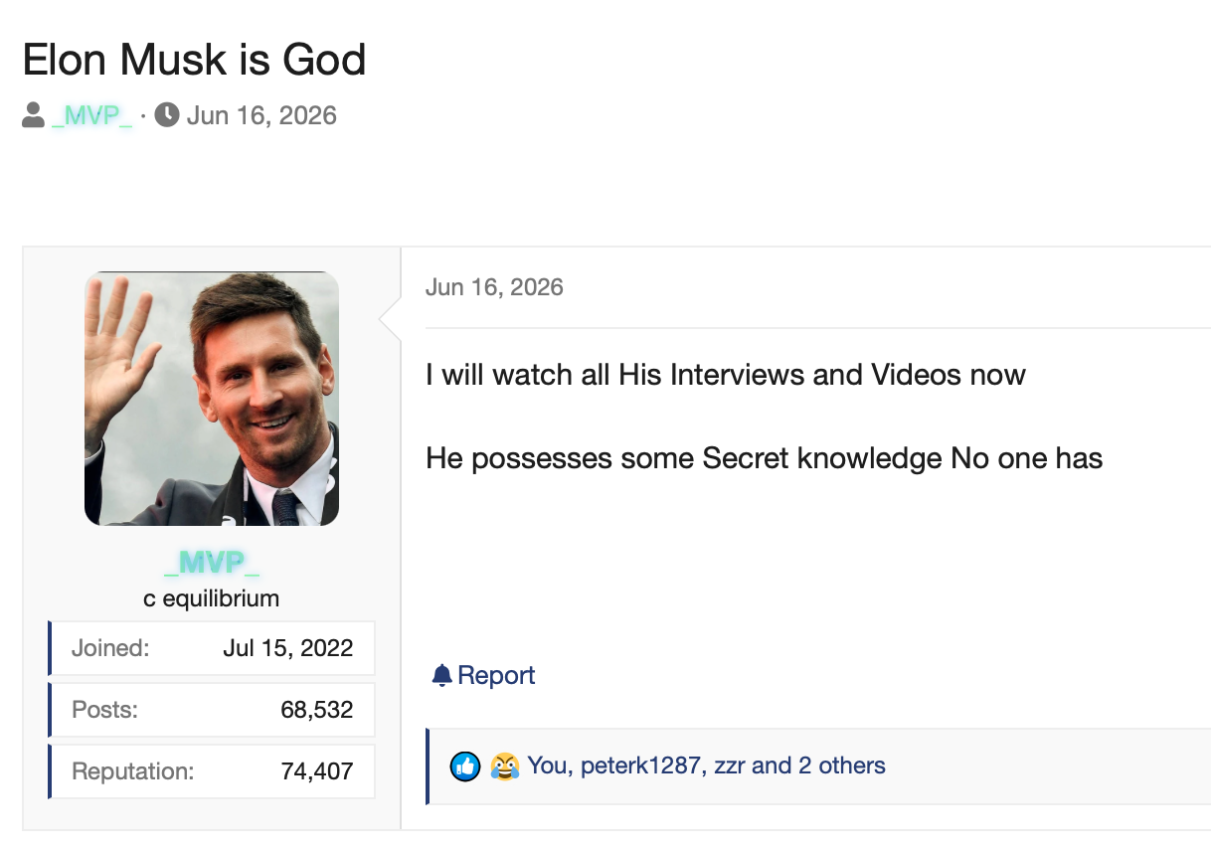
Task: Click the Posts count 68,532
Action: 317,710
